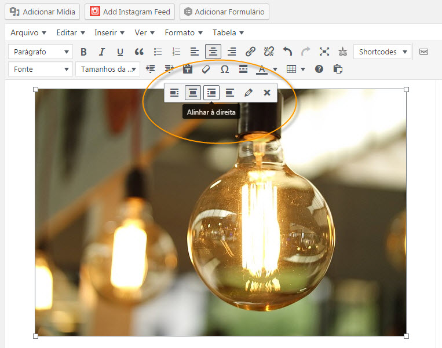
Task: Open the Tabela menu
Action: pos(228,32)
